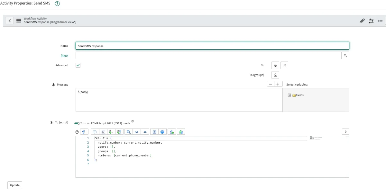Viewport: 386px width, 191px height.
Task: Click the Update button
Action: click(x=15, y=185)
